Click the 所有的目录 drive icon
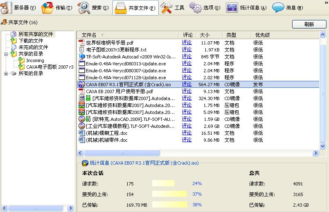 coord(14,74)
